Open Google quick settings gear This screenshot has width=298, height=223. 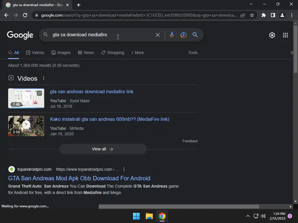[x=272, y=35]
